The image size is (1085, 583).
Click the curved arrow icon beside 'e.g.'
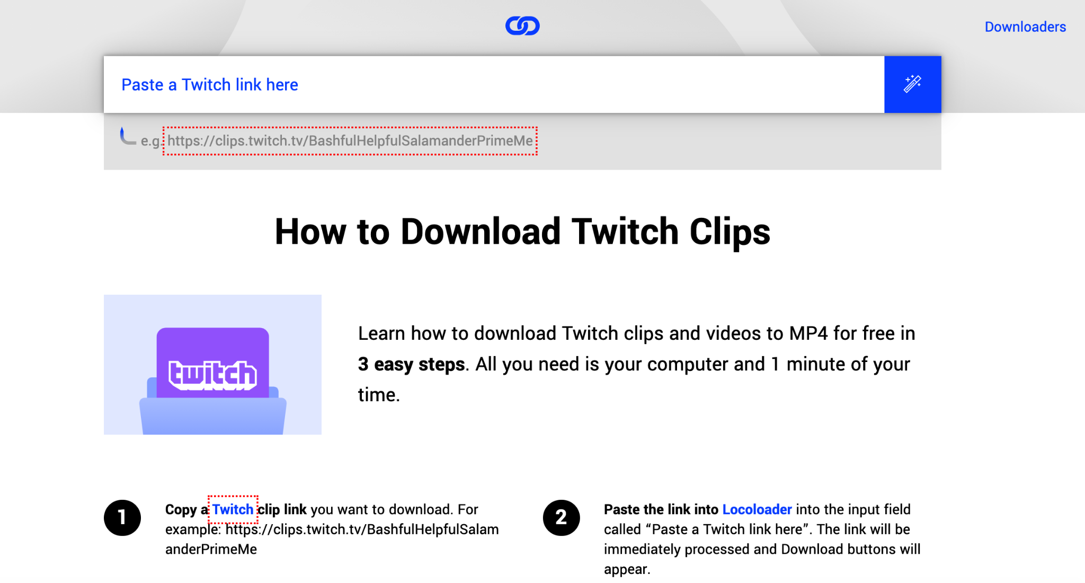click(x=127, y=136)
